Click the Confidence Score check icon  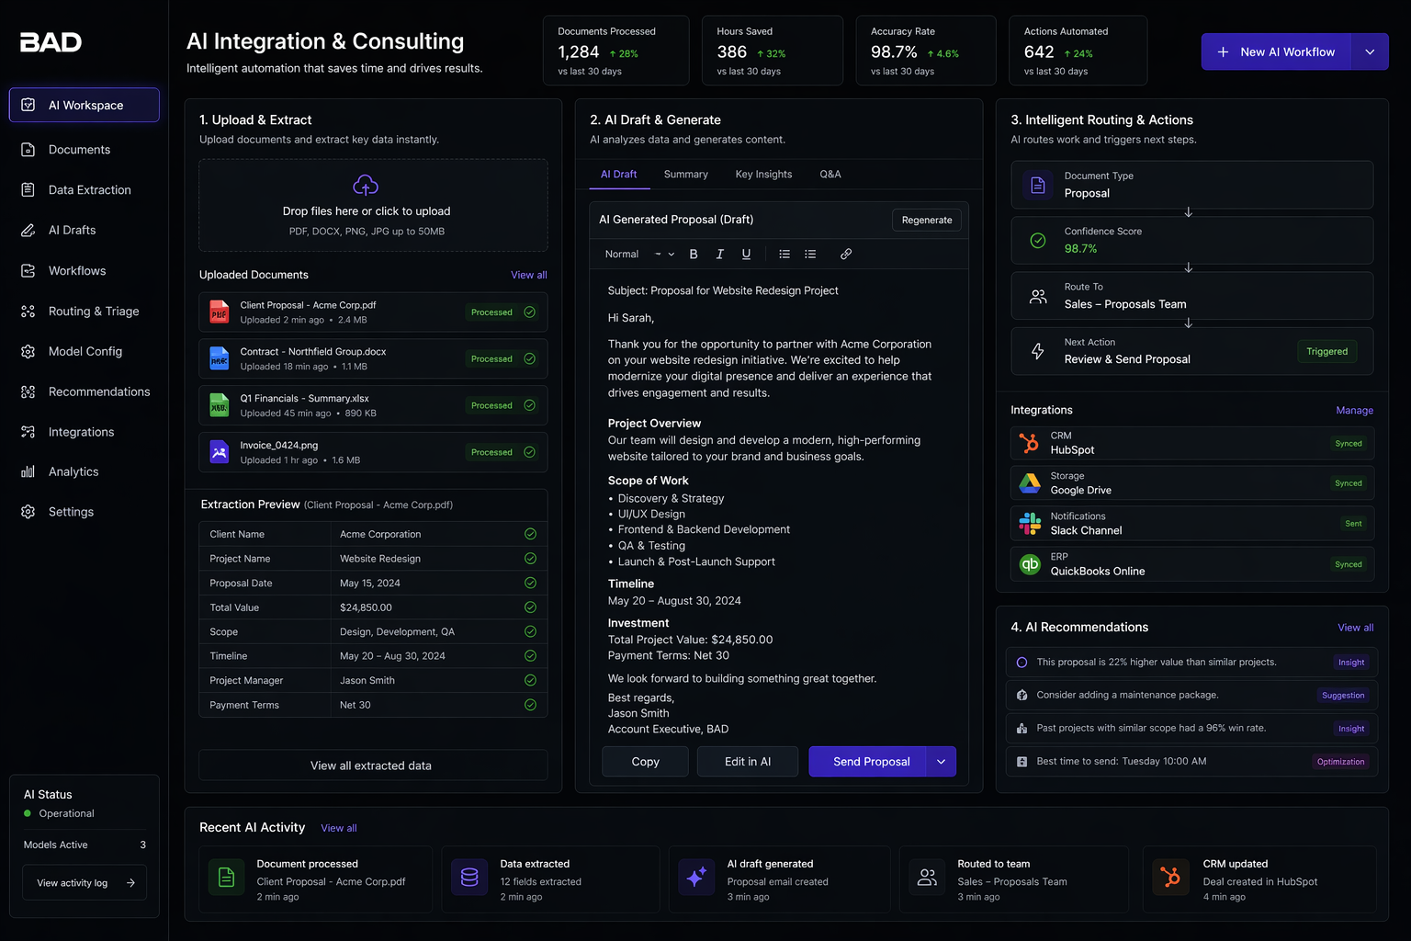(1038, 241)
